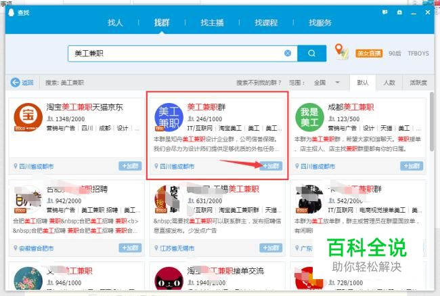Open the feedback message icon in title bar

point(384,12)
